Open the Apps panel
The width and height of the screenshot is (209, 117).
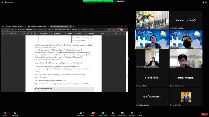click(x=140, y=113)
